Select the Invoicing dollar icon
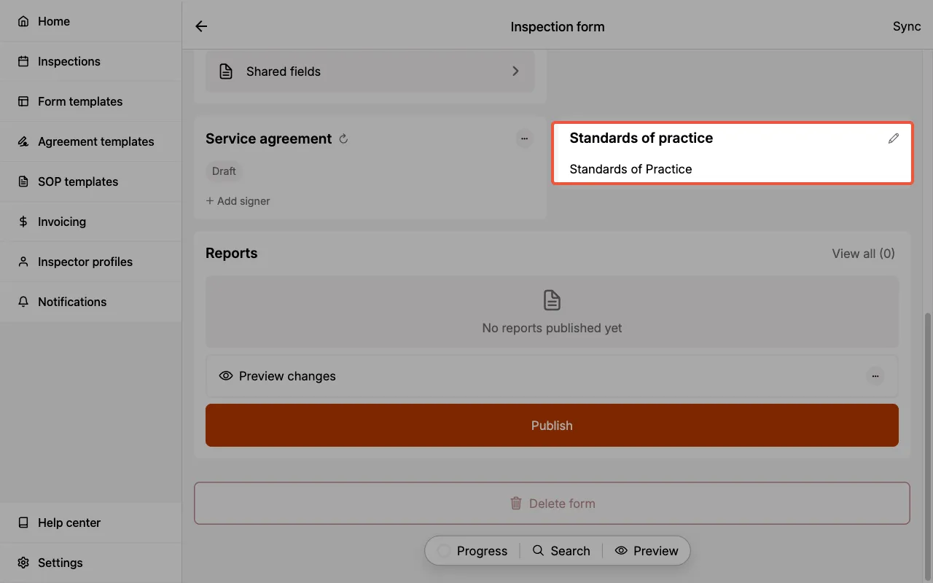This screenshot has height=583, width=933. 22,222
